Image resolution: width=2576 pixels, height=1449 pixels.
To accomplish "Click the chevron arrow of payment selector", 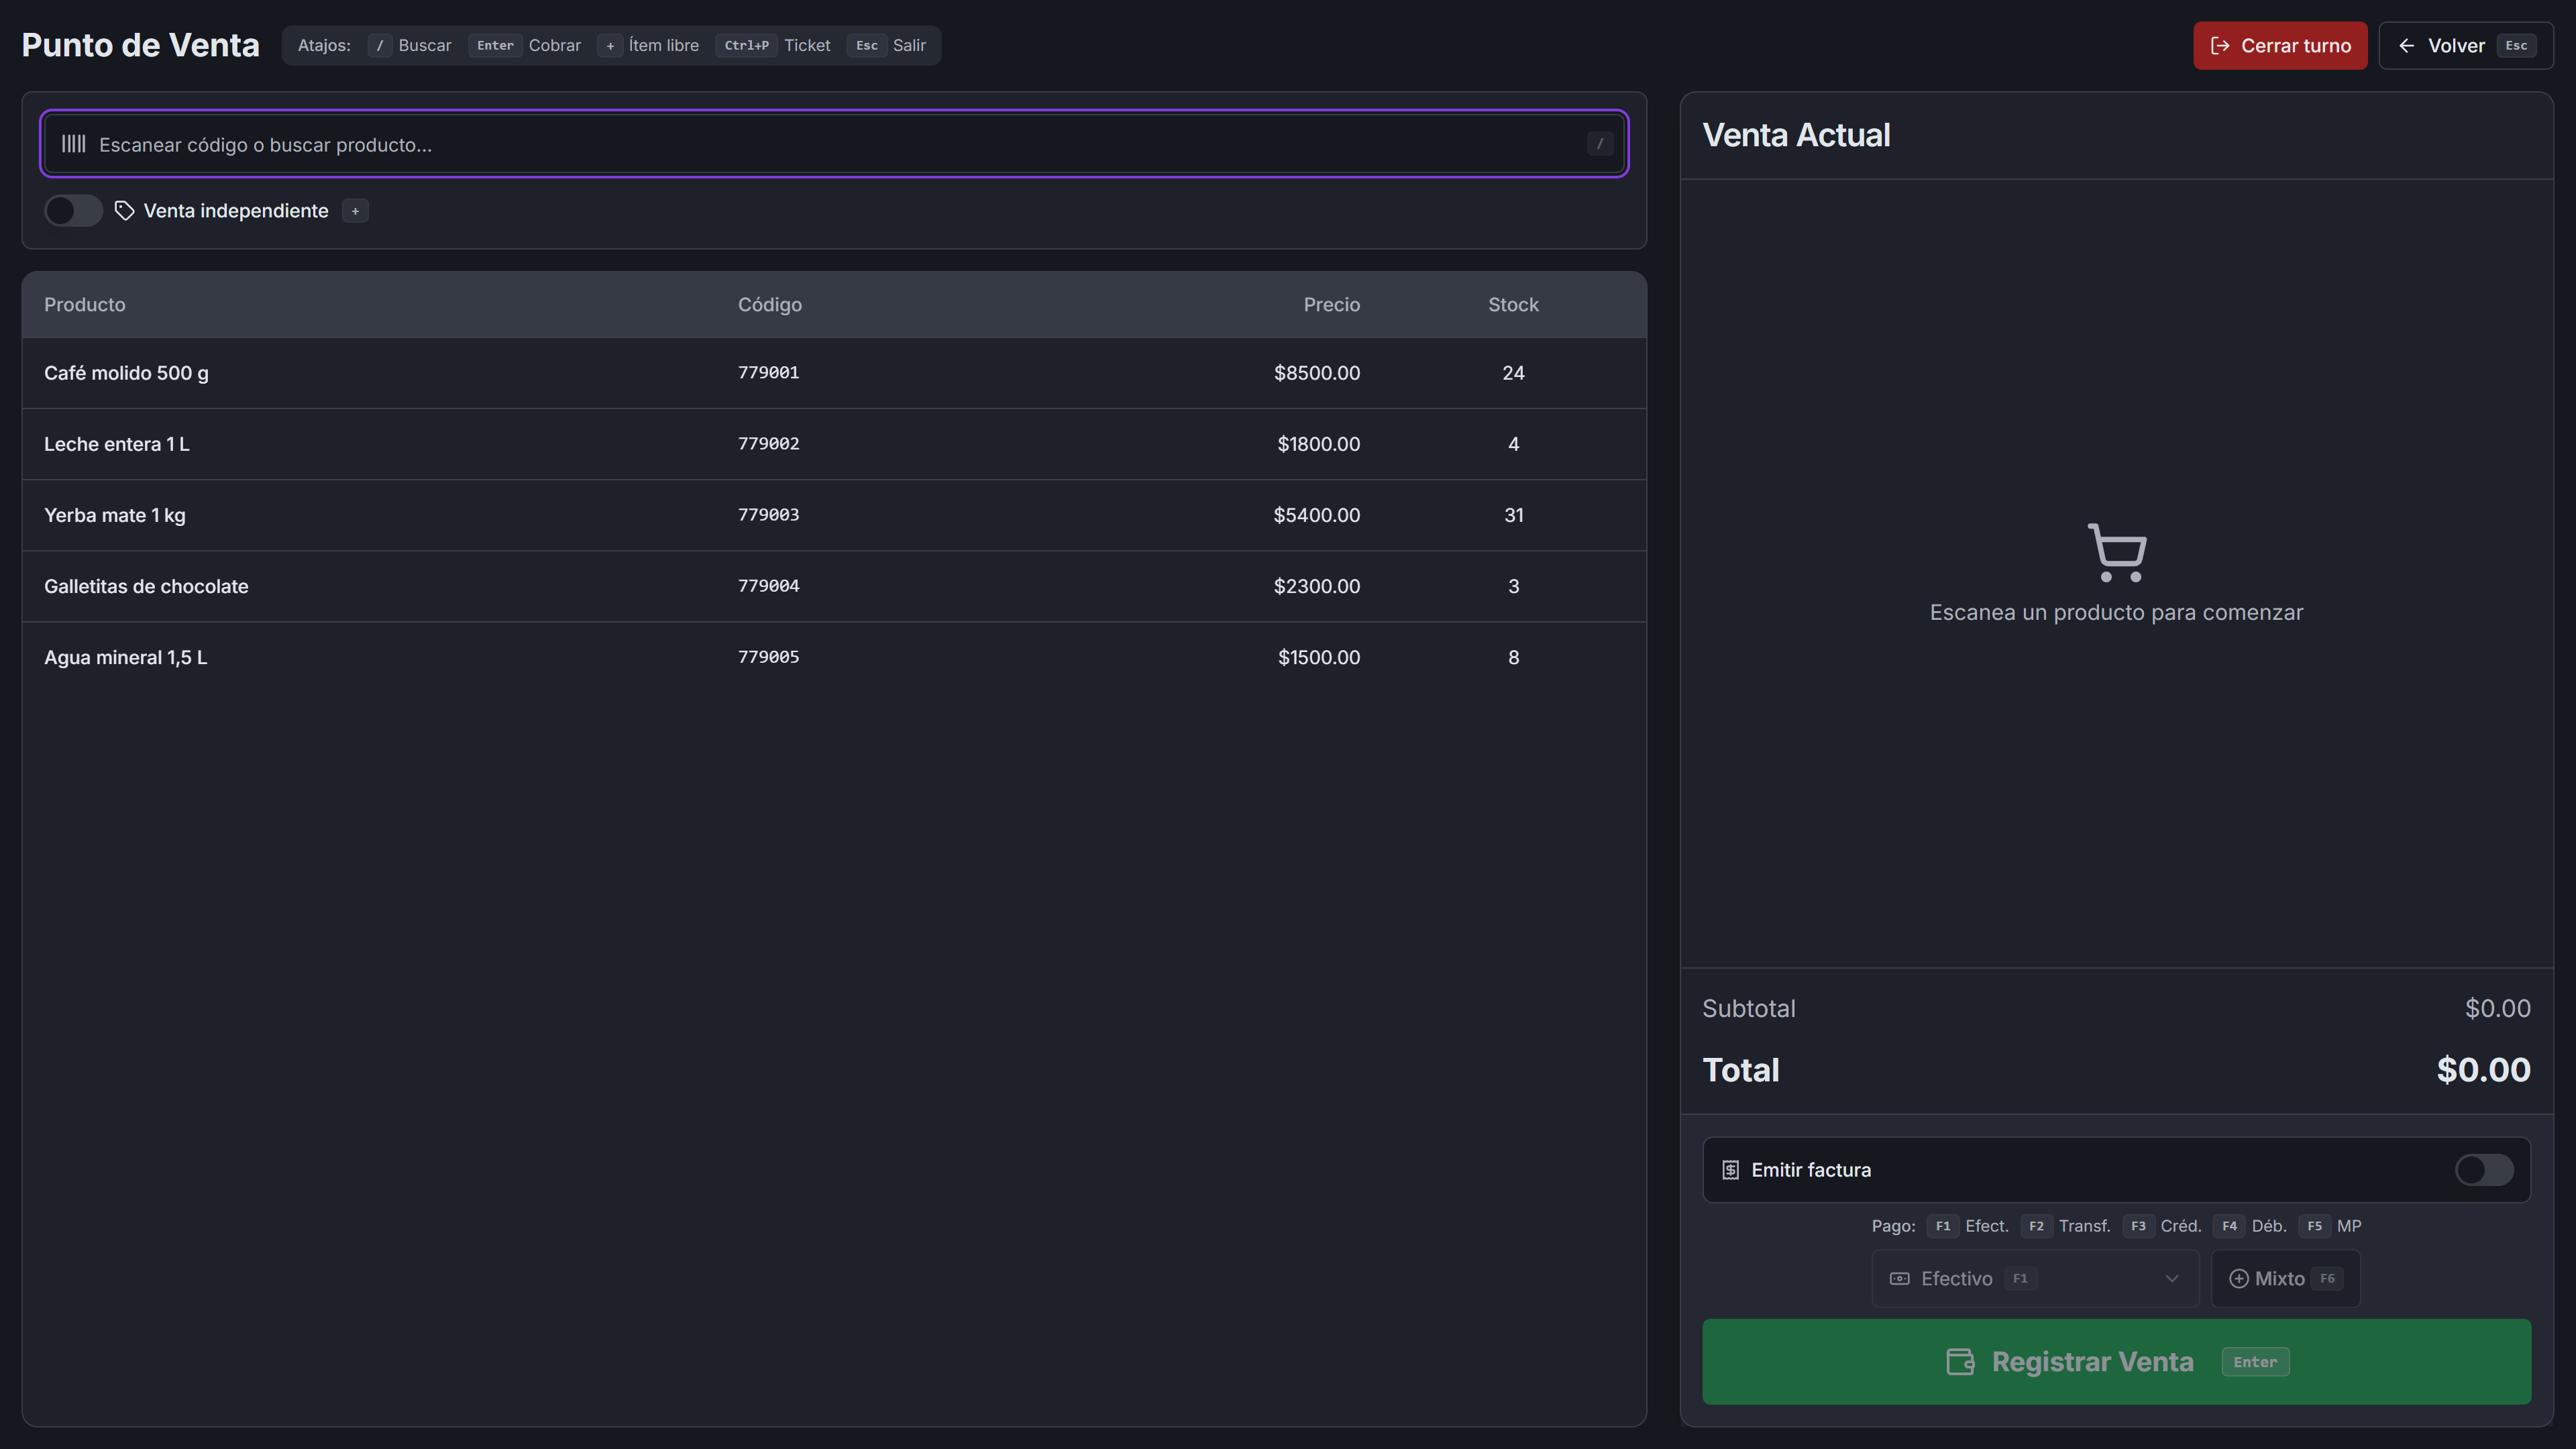I will tap(2171, 1279).
